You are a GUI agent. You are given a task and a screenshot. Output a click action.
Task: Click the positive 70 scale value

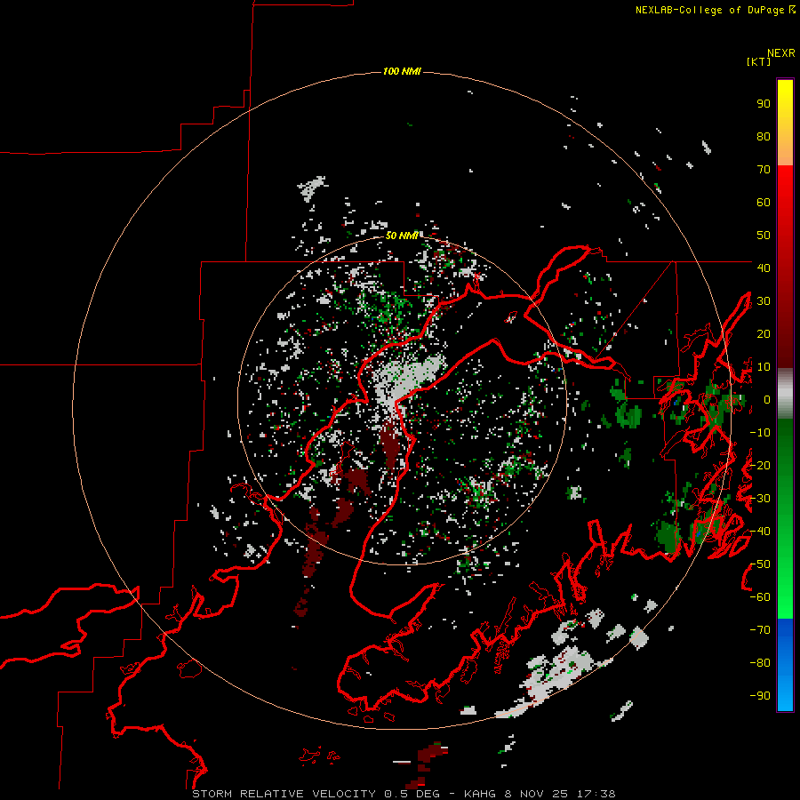pos(764,170)
